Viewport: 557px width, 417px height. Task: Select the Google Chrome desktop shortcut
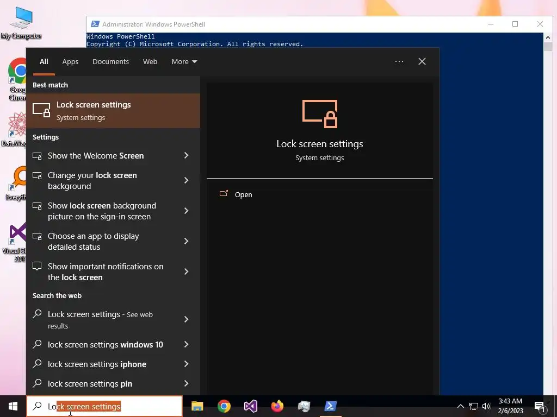[x=17, y=79]
